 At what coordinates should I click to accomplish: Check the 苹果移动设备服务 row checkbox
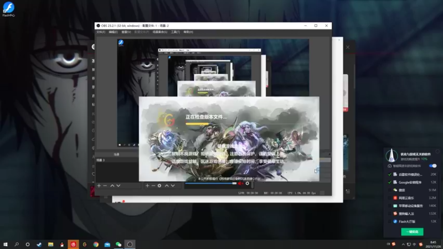[x=390, y=206]
